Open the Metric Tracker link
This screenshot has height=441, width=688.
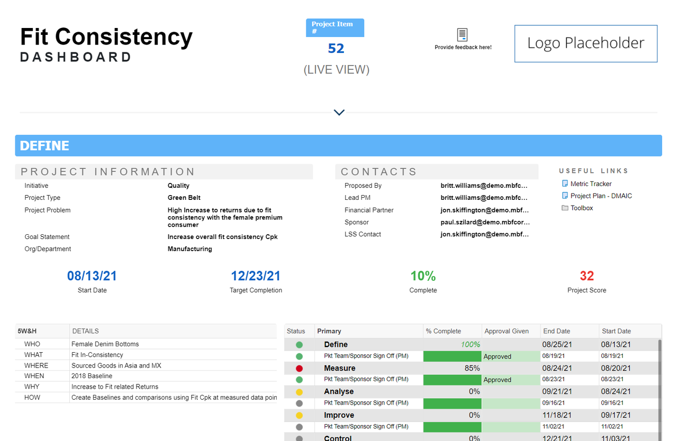pyautogui.click(x=591, y=183)
